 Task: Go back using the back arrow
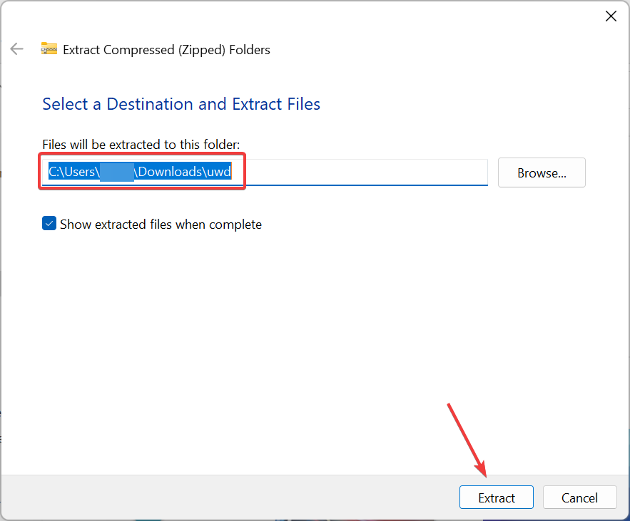click(17, 49)
